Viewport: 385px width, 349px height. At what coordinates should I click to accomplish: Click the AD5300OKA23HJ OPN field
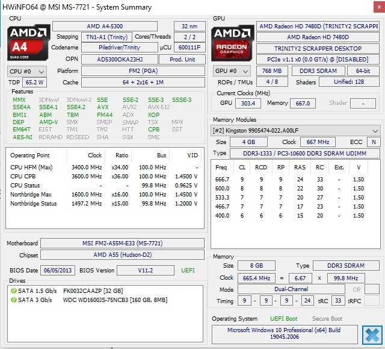click(x=120, y=60)
